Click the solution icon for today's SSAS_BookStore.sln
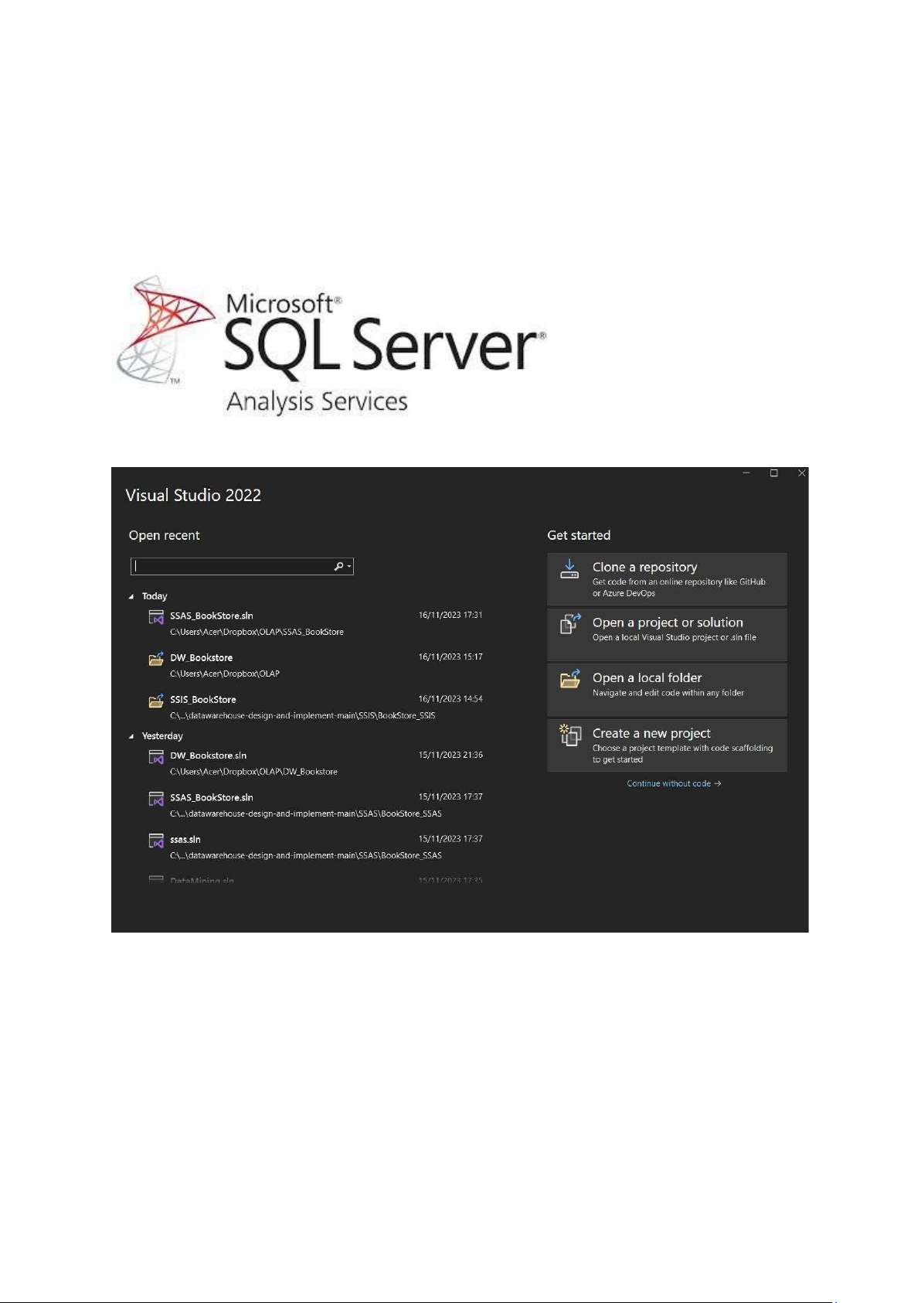The height and width of the screenshot is (1303, 921). [x=156, y=617]
